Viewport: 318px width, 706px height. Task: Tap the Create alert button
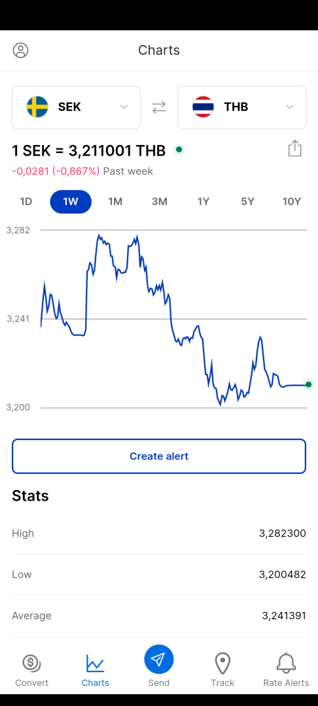pos(159,456)
